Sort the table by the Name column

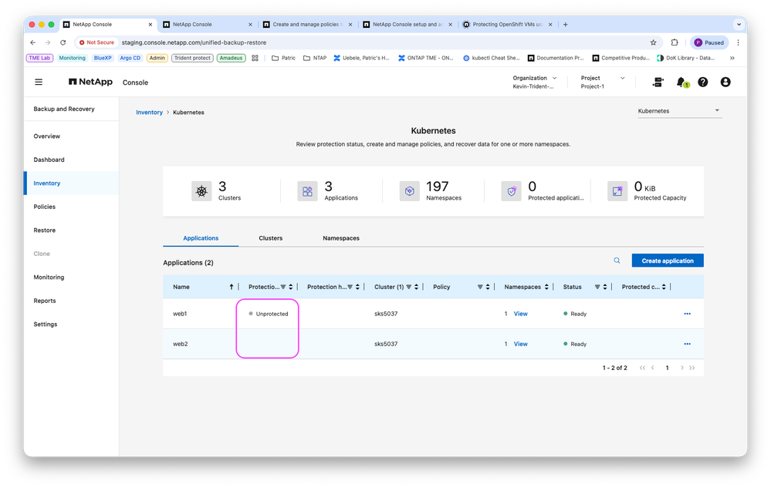click(x=231, y=288)
